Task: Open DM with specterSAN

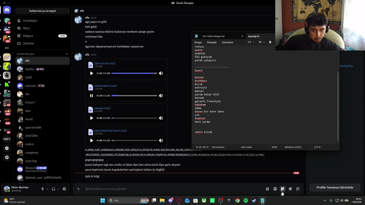Action: pos(42,128)
